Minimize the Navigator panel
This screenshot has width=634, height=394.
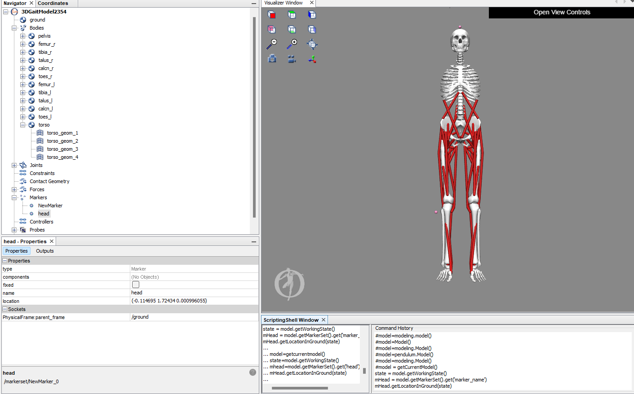[x=254, y=3]
